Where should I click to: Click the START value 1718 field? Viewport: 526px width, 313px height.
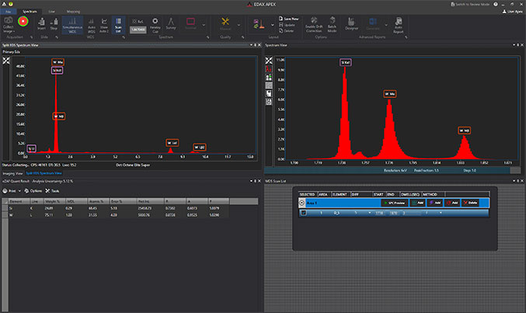(x=379, y=213)
